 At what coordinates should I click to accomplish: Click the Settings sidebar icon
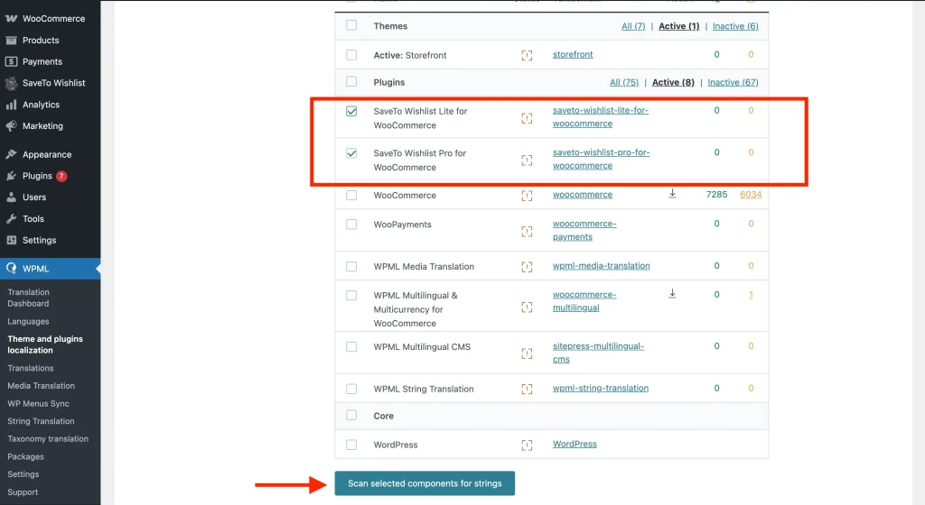[11, 240]
